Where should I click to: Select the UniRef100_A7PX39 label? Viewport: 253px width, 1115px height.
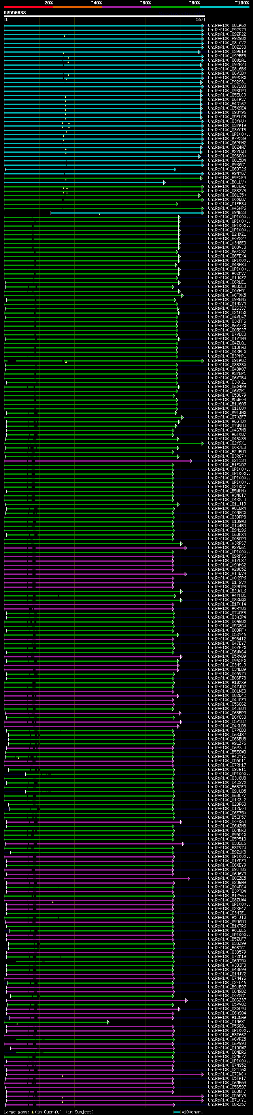pyautogui.click(x=227, y=138)
